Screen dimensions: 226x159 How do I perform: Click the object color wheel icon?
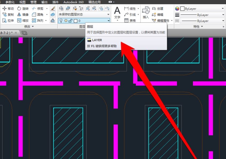click(177, 9)
